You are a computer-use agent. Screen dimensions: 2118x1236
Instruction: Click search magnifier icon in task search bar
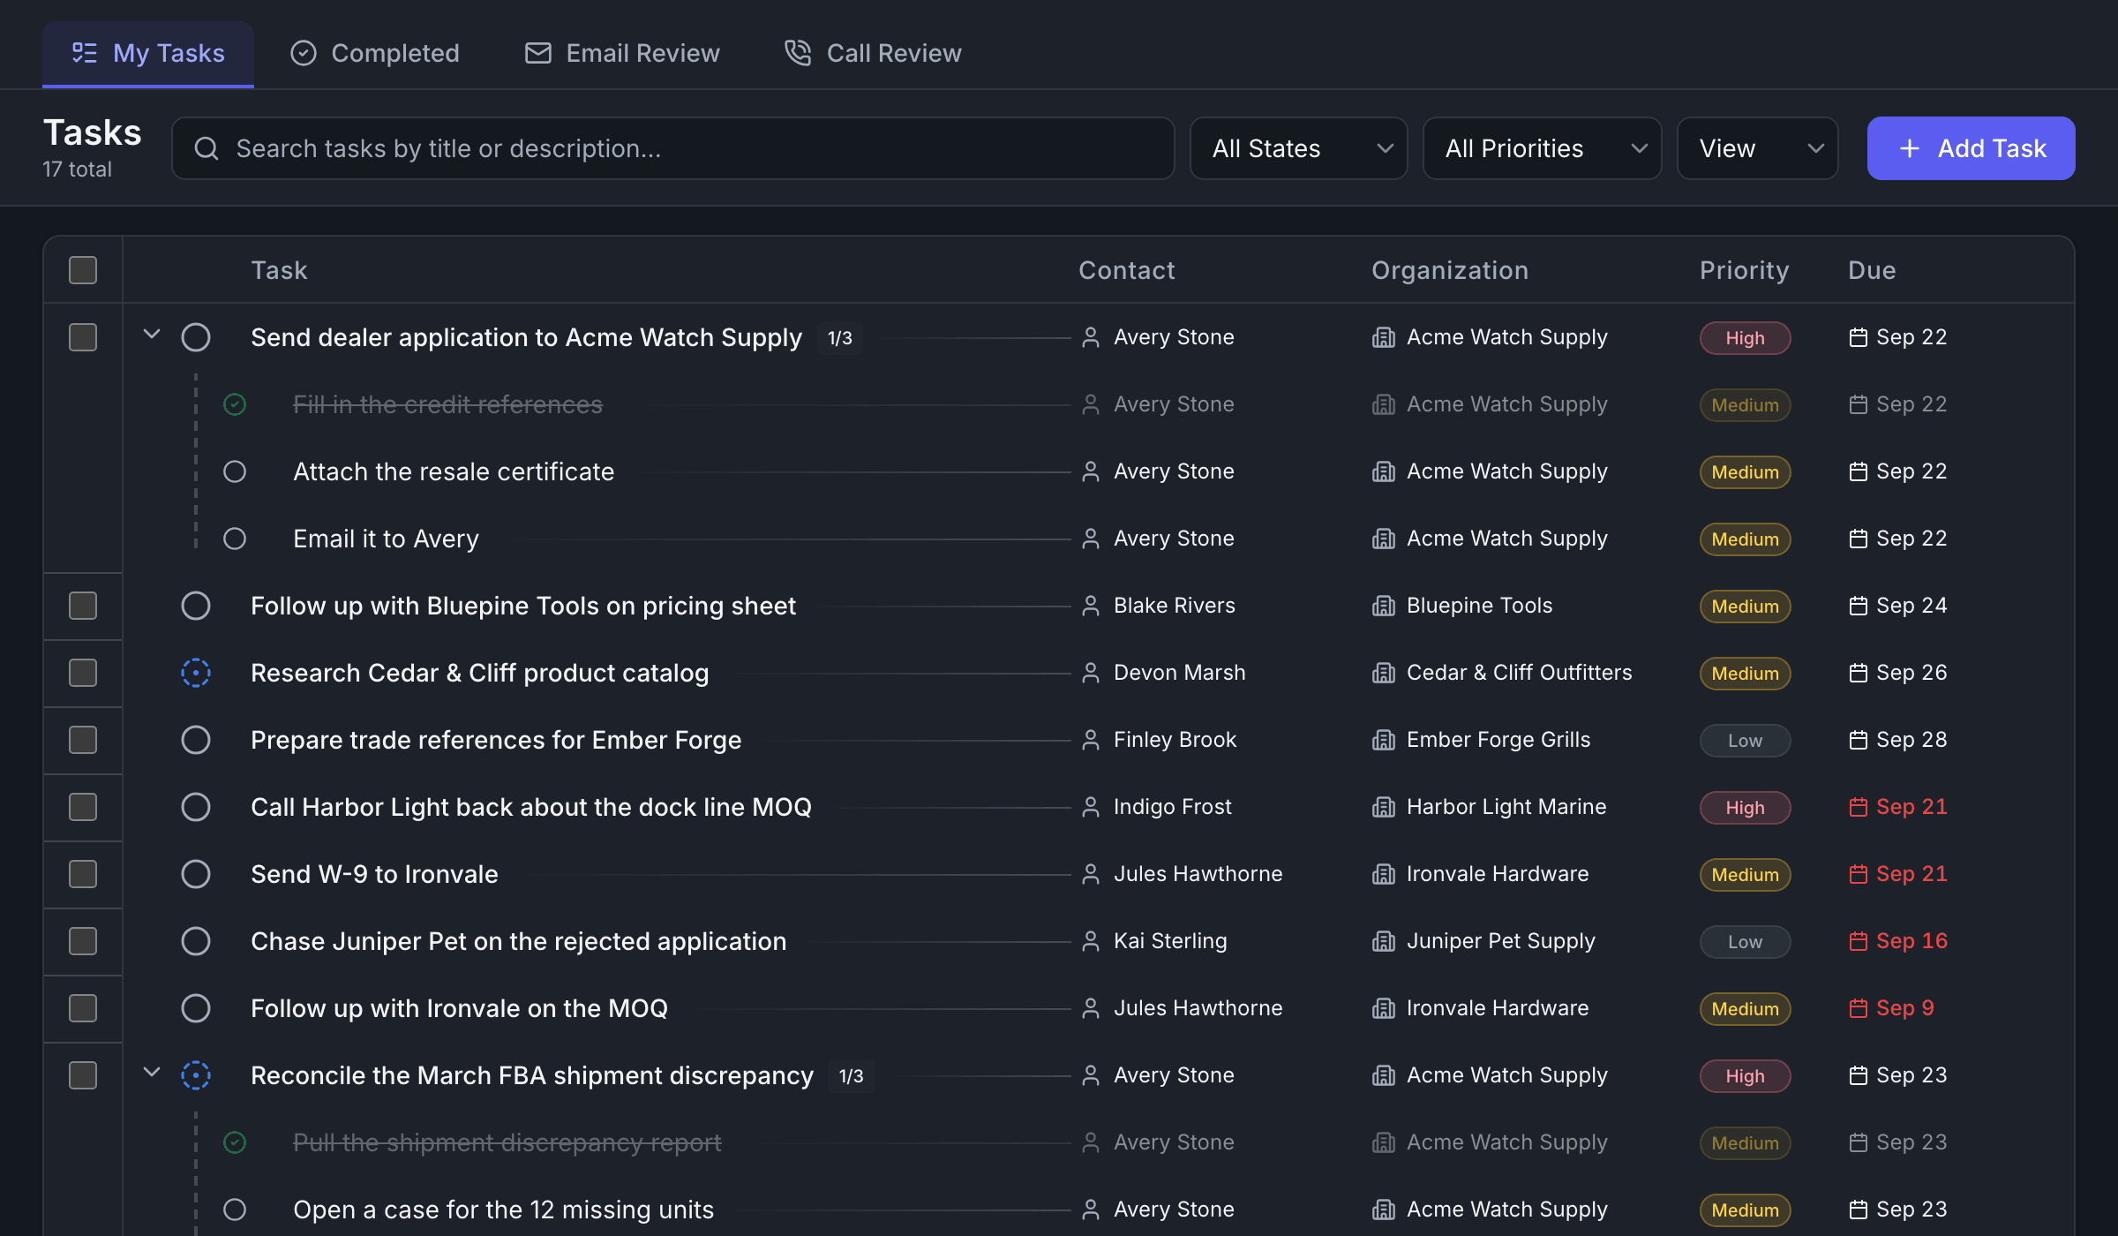tap(207, 148)
